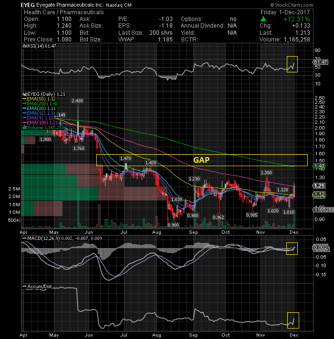Click the EMA(13) 1.11 legend entry
This screenshot has height=339, width=334.
(x=39, y=113)
